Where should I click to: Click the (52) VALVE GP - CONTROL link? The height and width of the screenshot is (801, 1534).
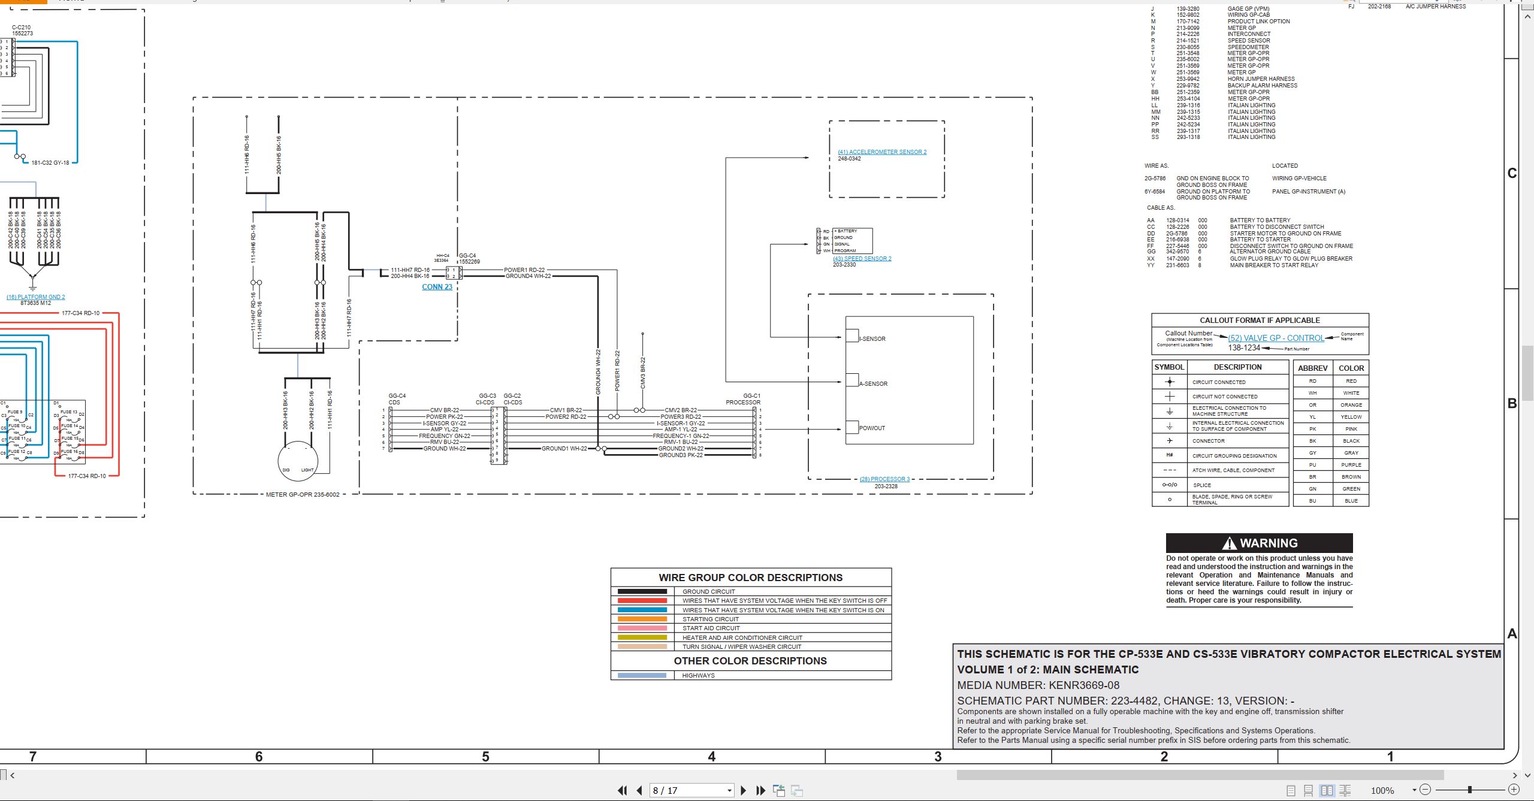pos(1276,338)
